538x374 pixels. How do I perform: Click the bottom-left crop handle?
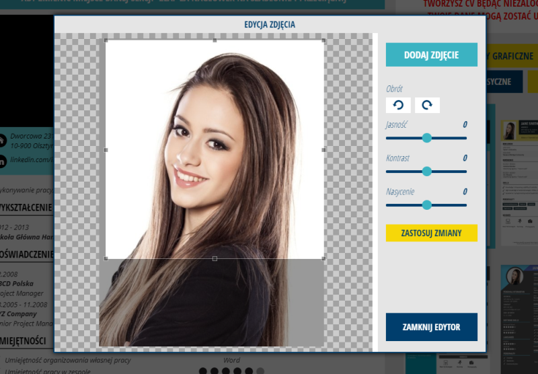[x=106, y=258]
